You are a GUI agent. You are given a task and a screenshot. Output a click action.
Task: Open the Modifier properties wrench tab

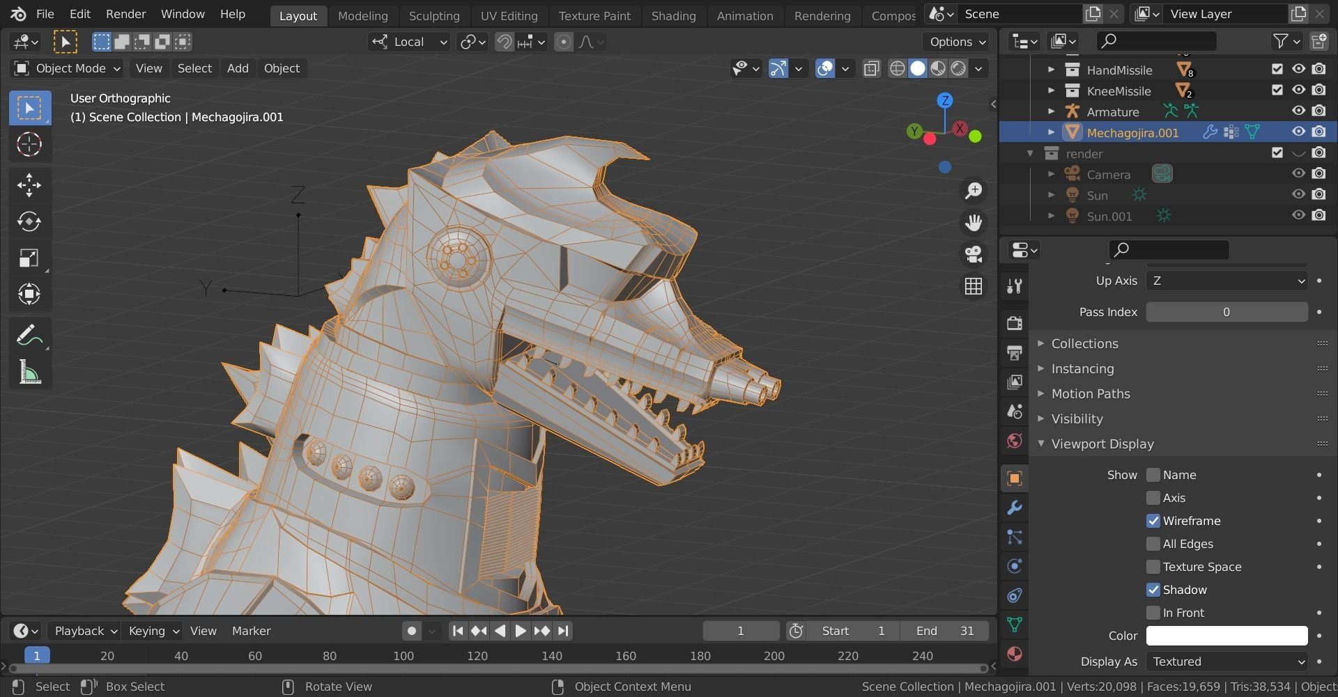click(x=1015, y=508)
